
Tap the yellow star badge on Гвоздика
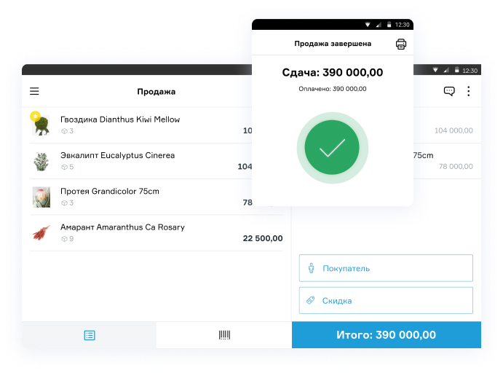(35, 116)
